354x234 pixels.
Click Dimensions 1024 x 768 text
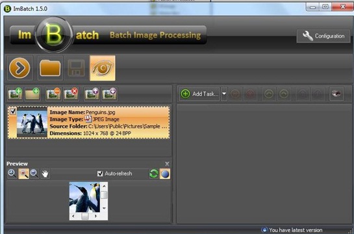[x=90, y=133]
